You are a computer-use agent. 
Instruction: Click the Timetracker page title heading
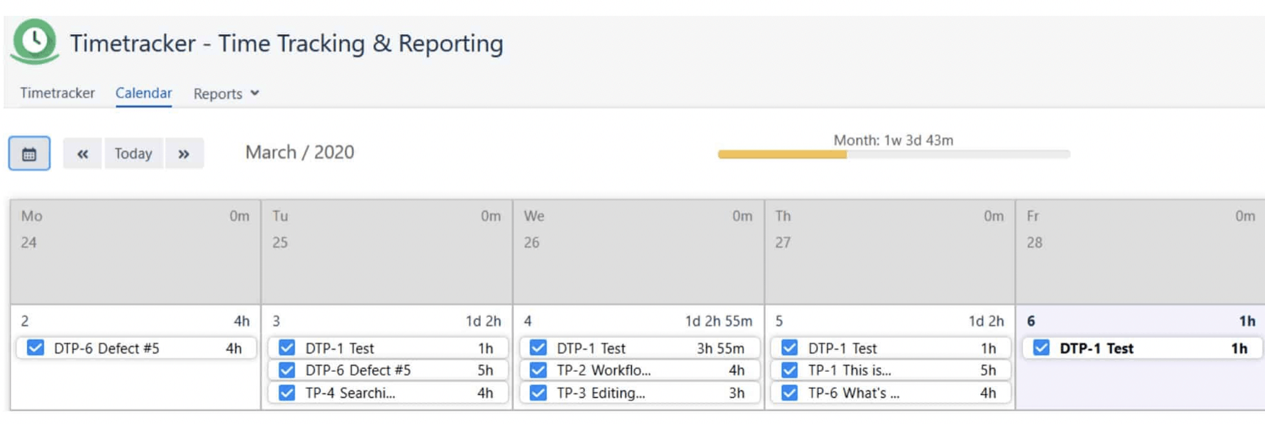coord(286,43)
